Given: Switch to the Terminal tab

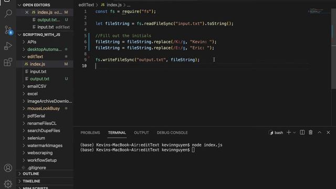Looking at the screenshot, I should pyautogui.click(x=117, y=133).
